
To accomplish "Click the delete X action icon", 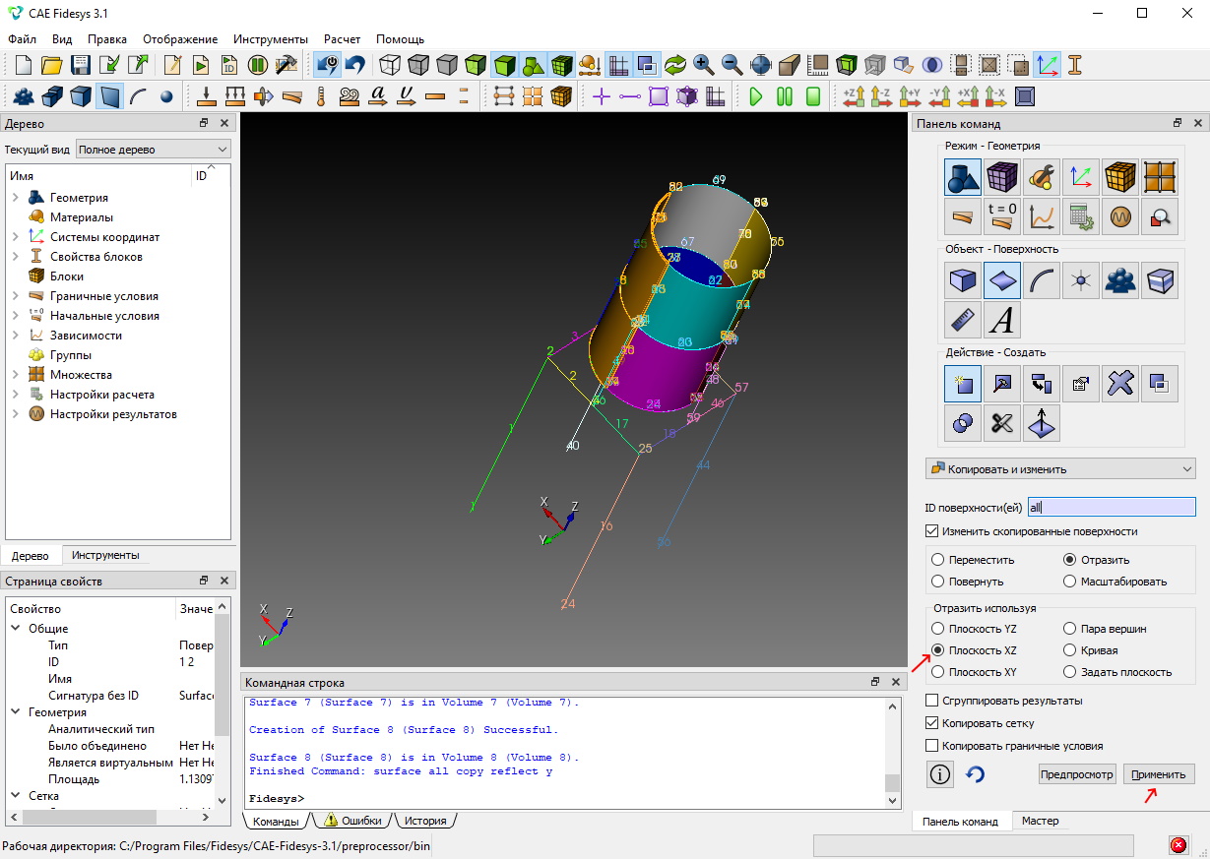I will (x=1119, y=385).
